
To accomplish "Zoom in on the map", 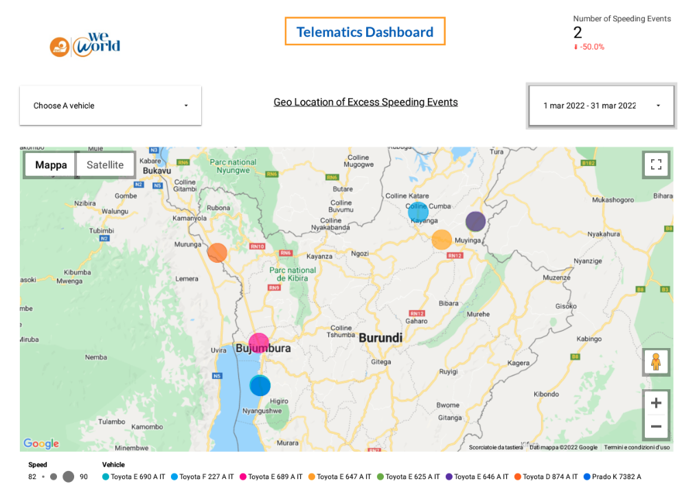I will [655, 402].
